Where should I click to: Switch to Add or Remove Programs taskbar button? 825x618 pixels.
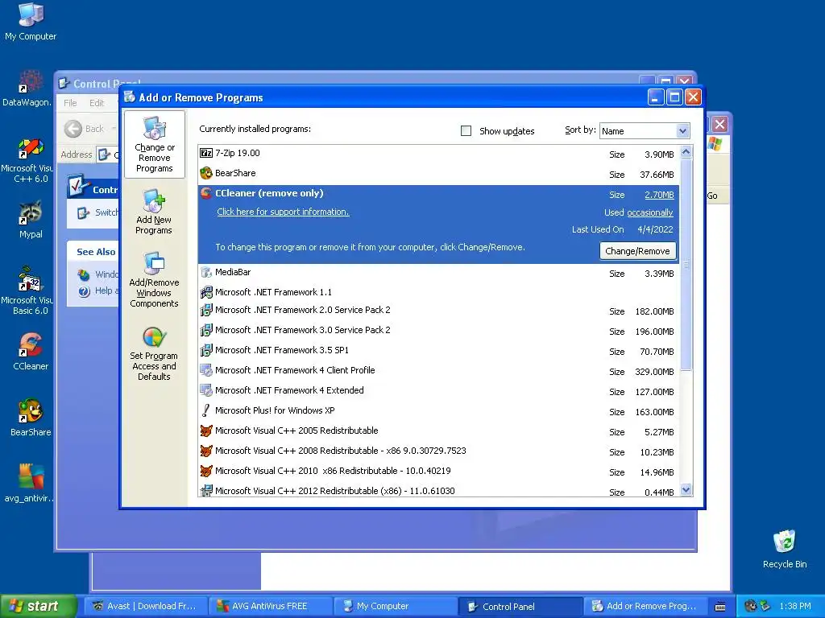coord(645,607)
